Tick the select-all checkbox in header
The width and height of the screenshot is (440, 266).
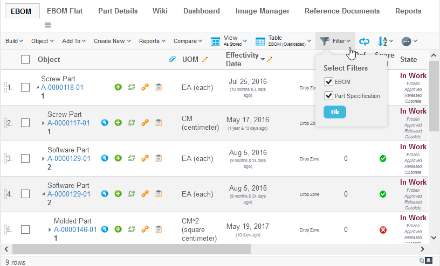coord(25,59)
